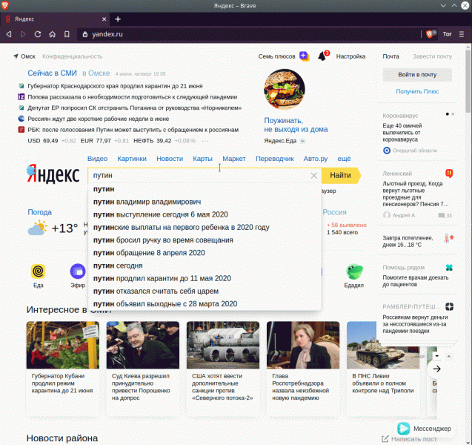Viewport: 472px width, 445px height.
Task: Open the Карты tab
Action: pos(202,159)
